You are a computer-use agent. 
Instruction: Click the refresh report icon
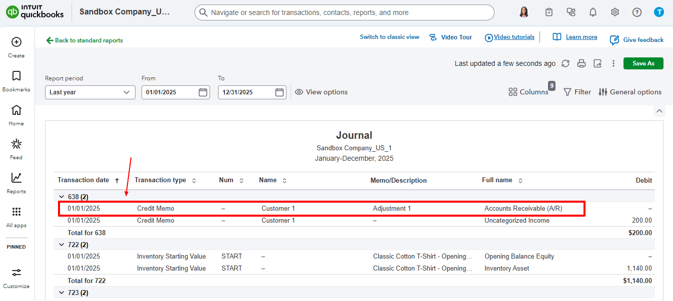click(565, 63)
